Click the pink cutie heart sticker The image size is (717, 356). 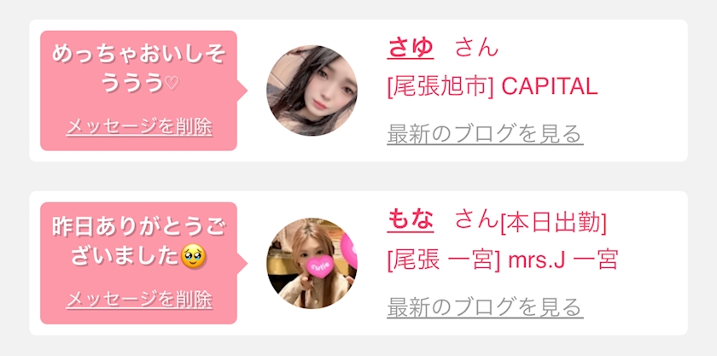(321, 267)
